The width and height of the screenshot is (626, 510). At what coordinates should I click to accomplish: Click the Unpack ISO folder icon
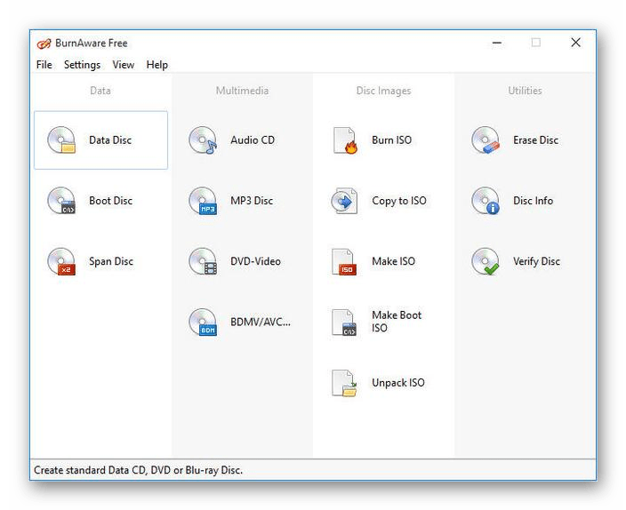(344, 383)
